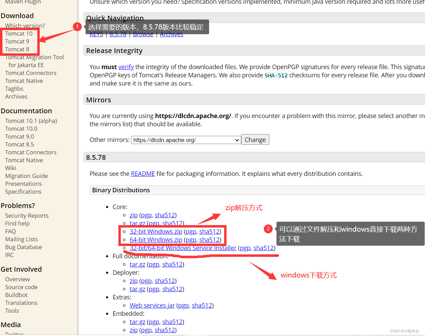Jump to 8.5.78 in Quick Navigation
The width and height of the screenshot is (425, 336).
(x=118, y=34)
